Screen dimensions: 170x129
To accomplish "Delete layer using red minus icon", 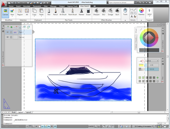I will tap(16, 27).
